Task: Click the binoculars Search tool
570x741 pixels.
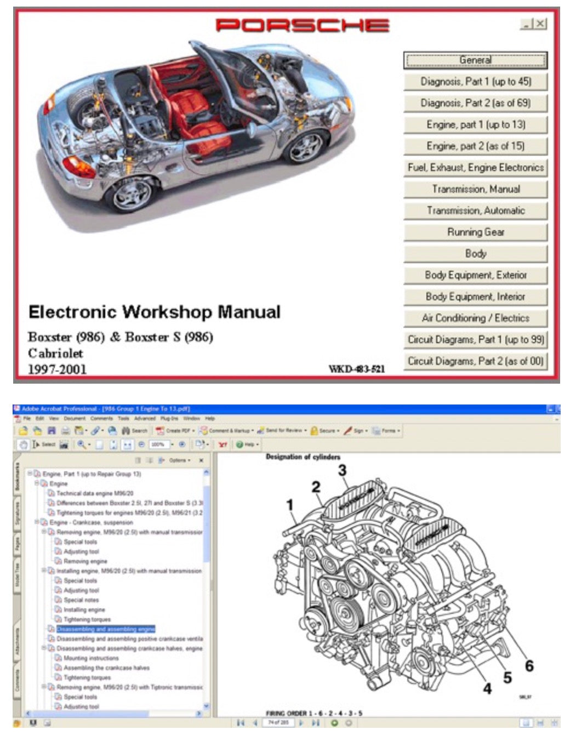Action: point(135,431)
